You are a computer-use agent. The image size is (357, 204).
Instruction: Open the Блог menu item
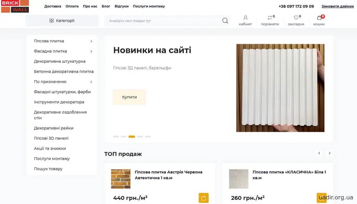[106, 6]
